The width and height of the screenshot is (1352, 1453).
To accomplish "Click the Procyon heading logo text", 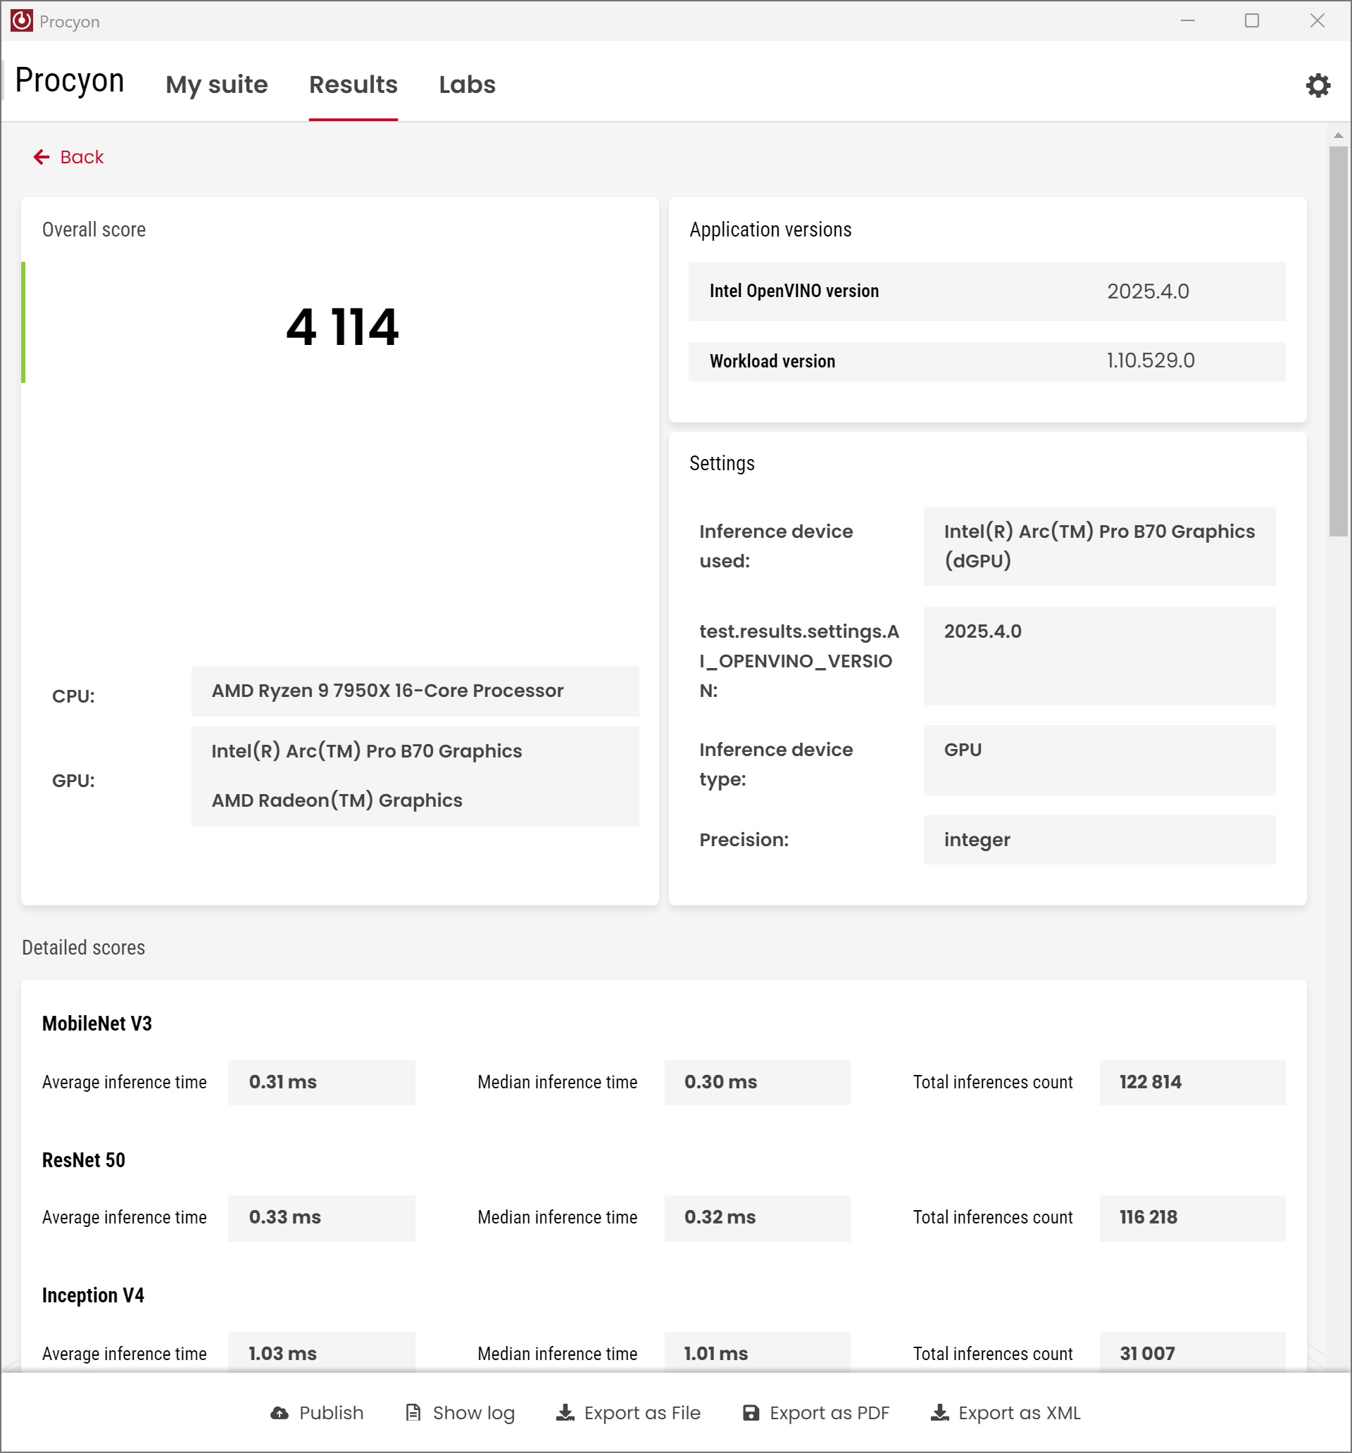I will click(x=70, y=80).
